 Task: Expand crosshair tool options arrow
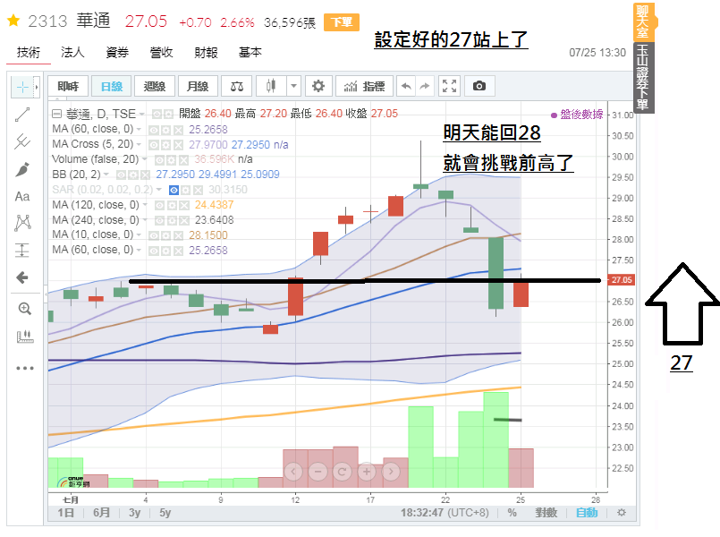(37, 87)
